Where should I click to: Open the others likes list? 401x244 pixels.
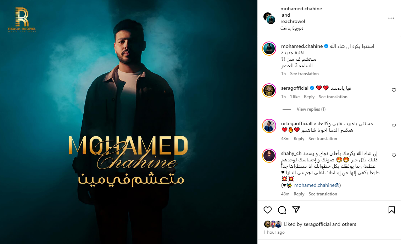tap(349, 224)
